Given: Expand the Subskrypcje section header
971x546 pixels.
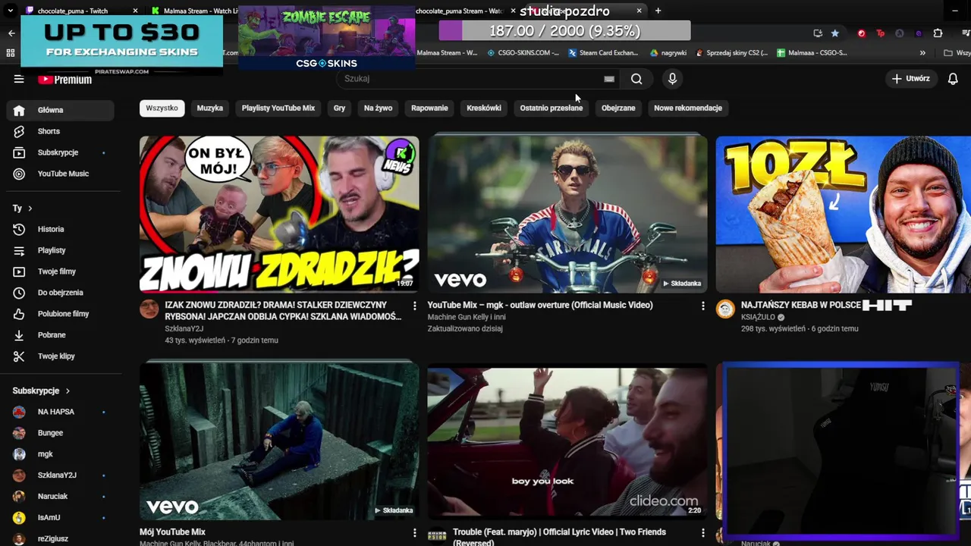Looking at the screenshot, I should tap(42, 391).
